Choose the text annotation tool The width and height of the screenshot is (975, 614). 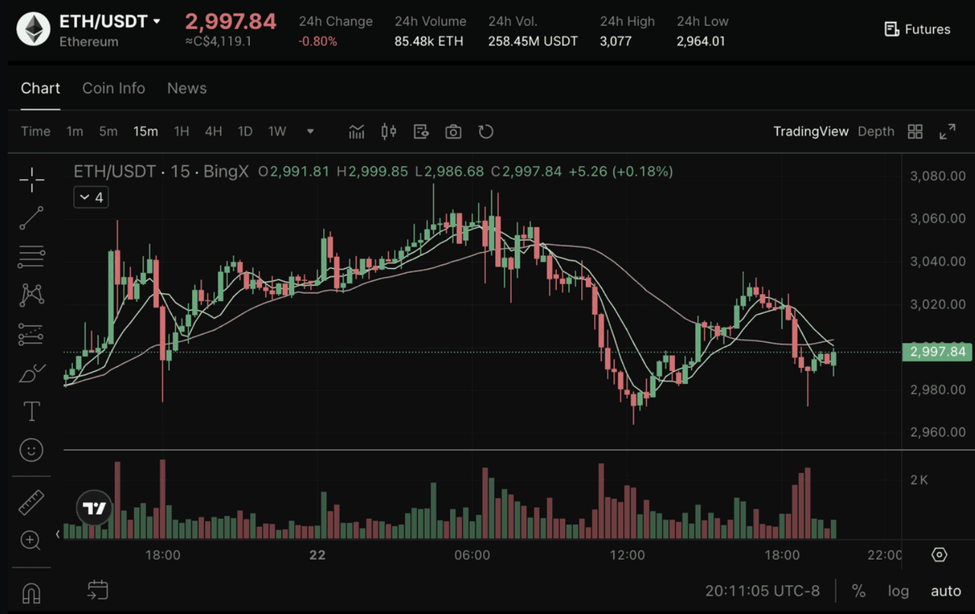pos(31,412)
